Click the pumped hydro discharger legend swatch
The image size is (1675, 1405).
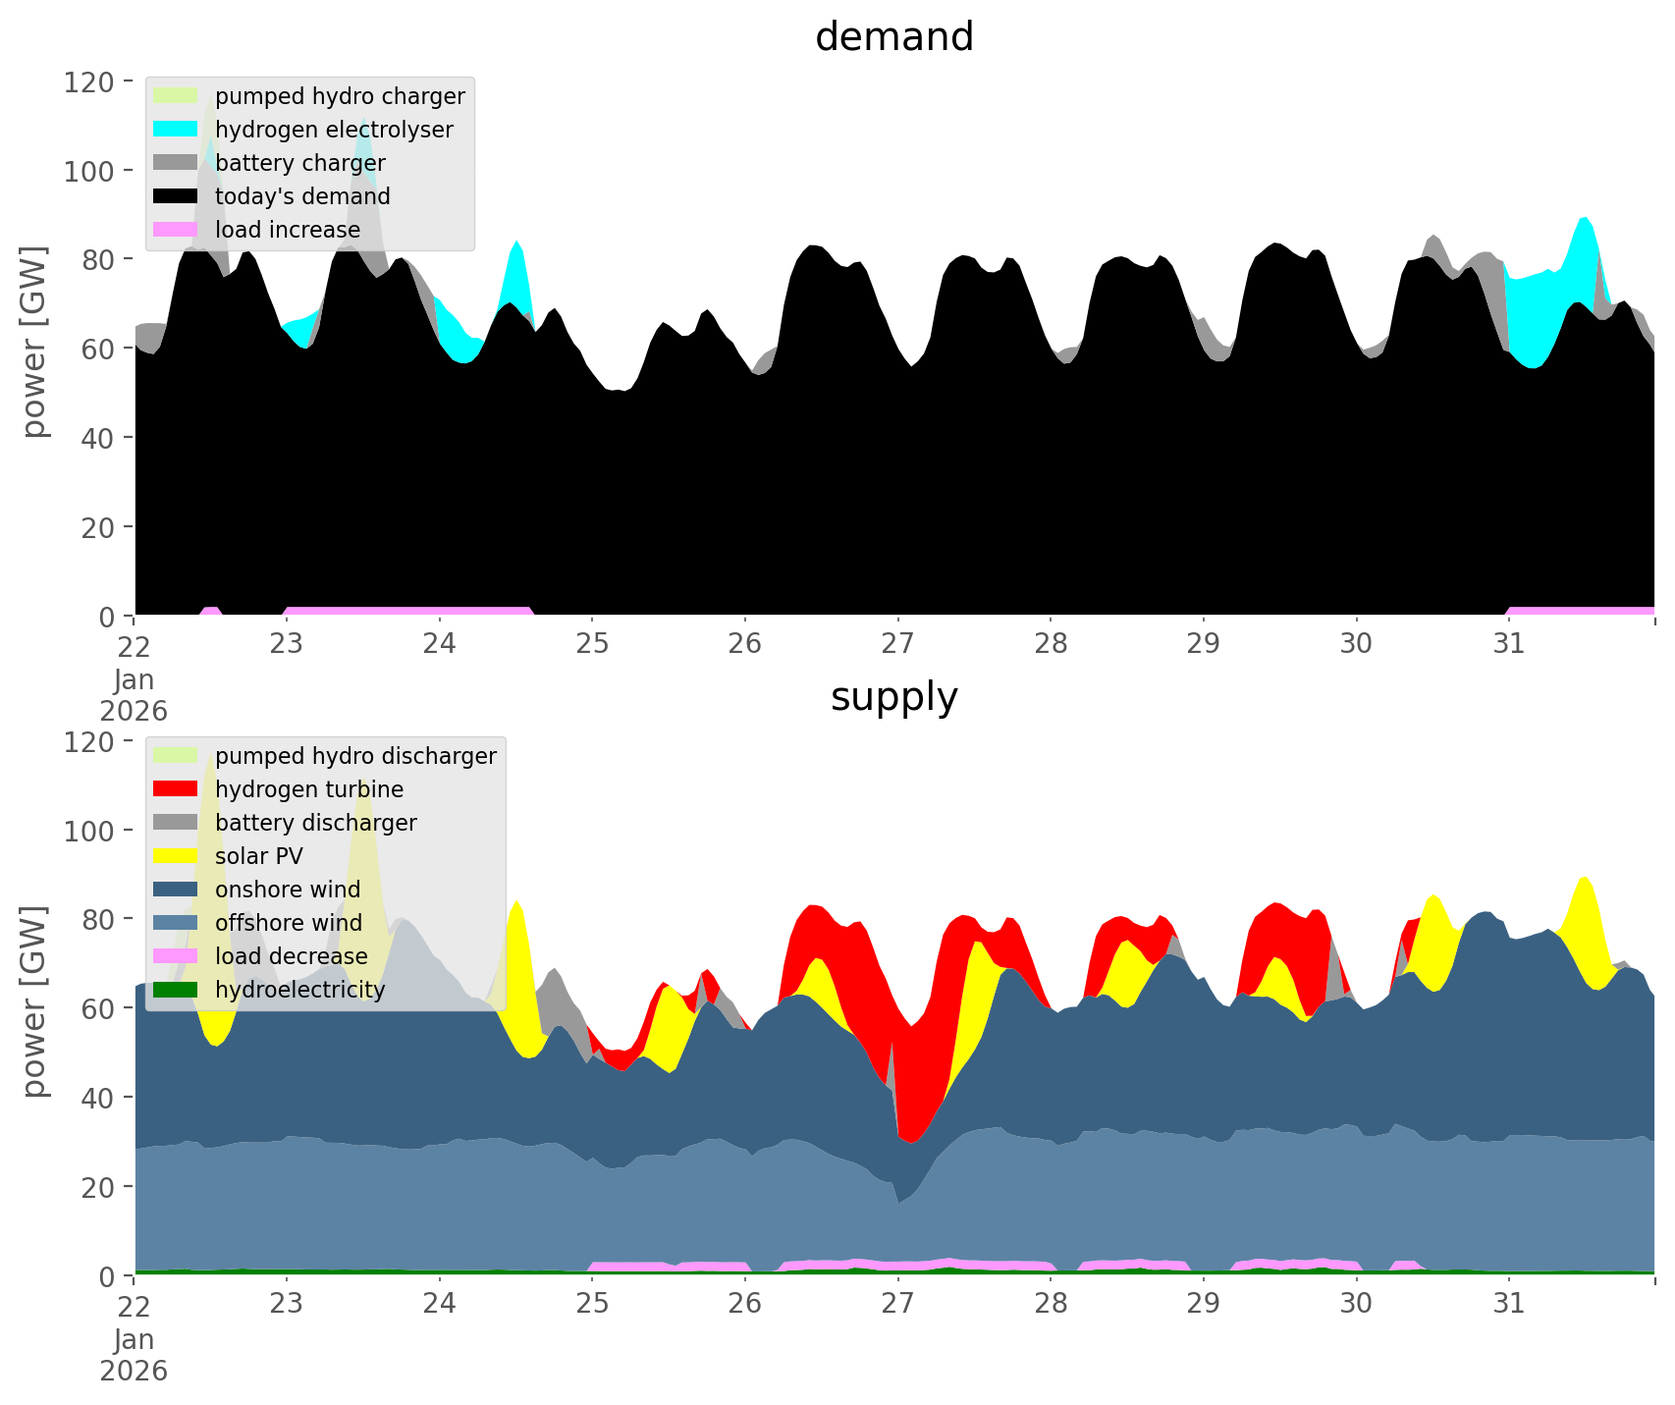[x=176, y=756]
